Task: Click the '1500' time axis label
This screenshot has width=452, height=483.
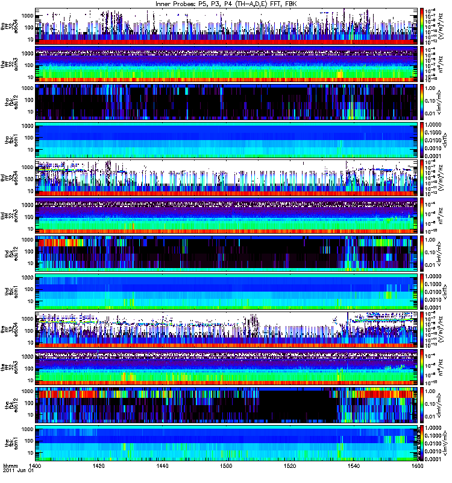Action: pyautogui.click(x=226, y=466)
